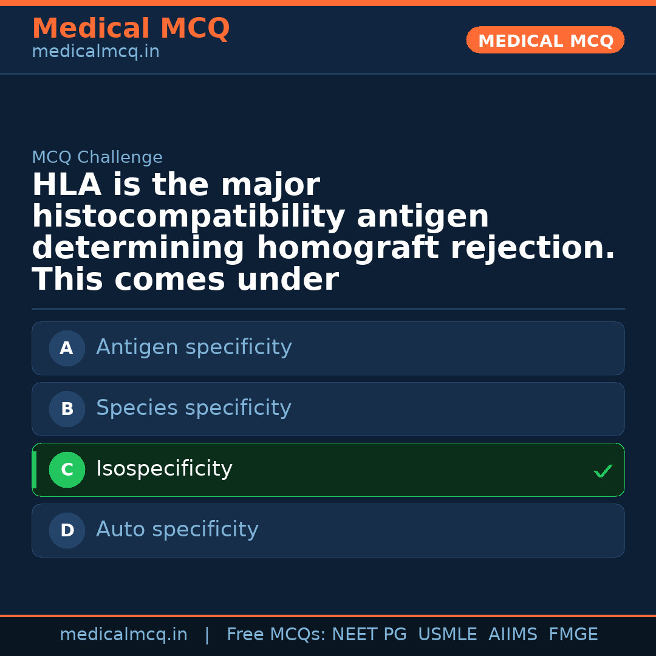Select the FMGE footer label
Image resolution: width=656 pixels, height=656 pixels.
(x=573, y=635)
